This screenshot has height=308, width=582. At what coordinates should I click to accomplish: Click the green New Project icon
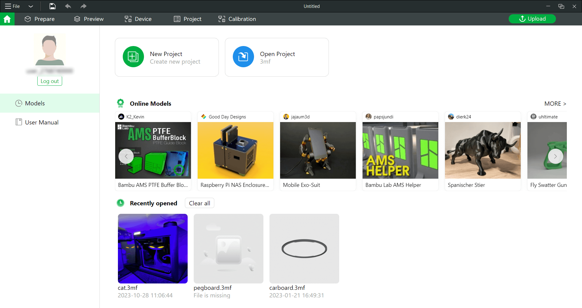coord(133,57)
